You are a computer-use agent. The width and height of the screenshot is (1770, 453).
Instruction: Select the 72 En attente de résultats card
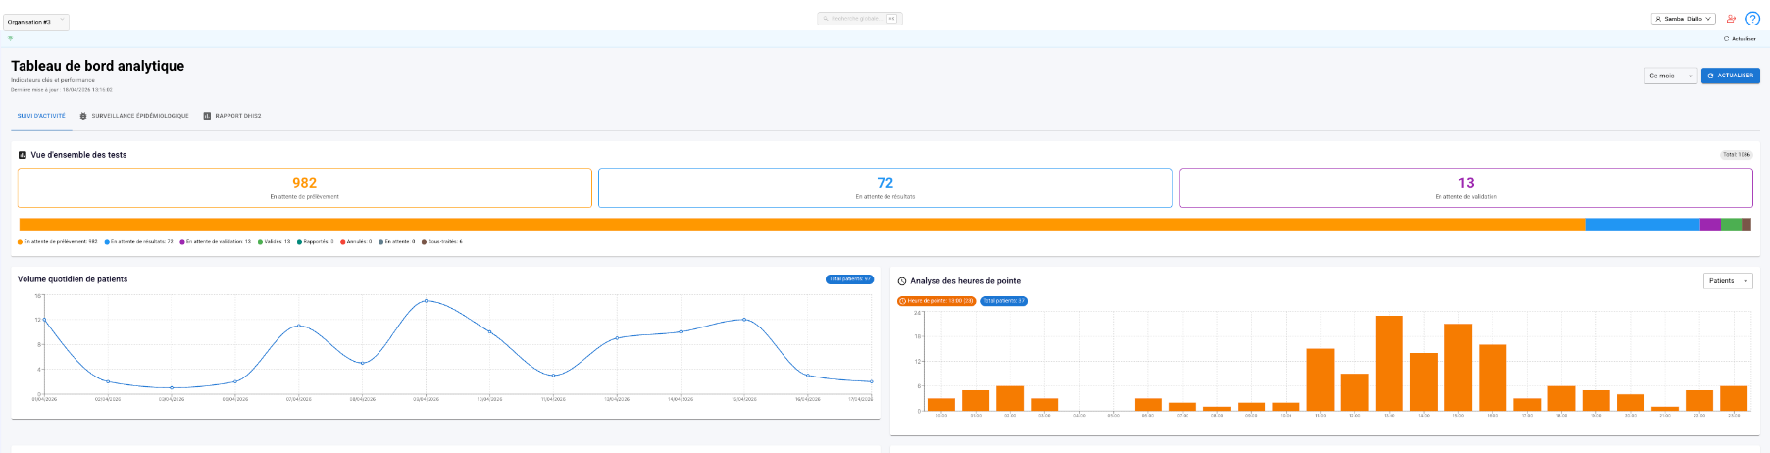point(885,187)
